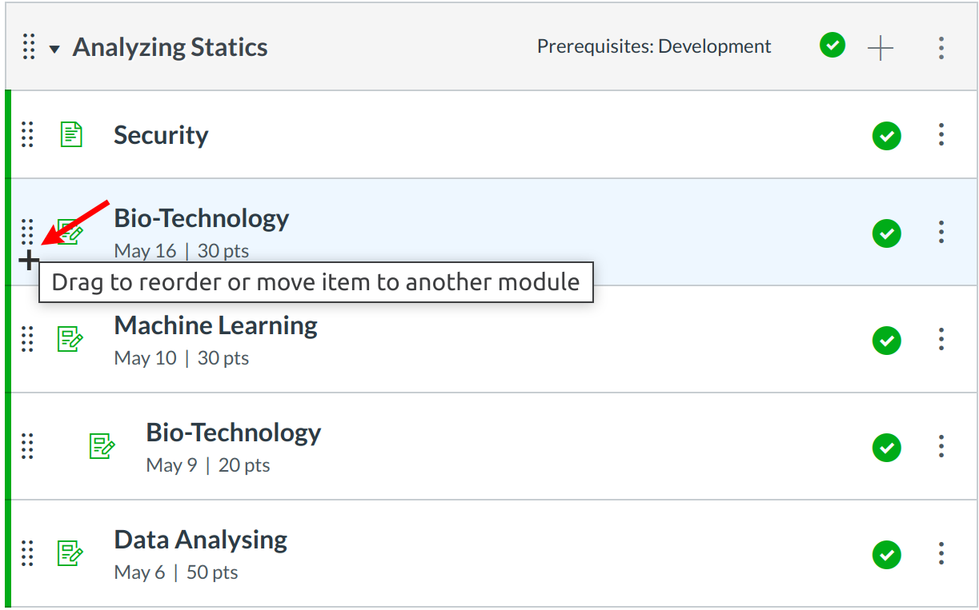The image size is (979, 610).
Task: Click the Data Analysing quiz icon
Action: 70,553
